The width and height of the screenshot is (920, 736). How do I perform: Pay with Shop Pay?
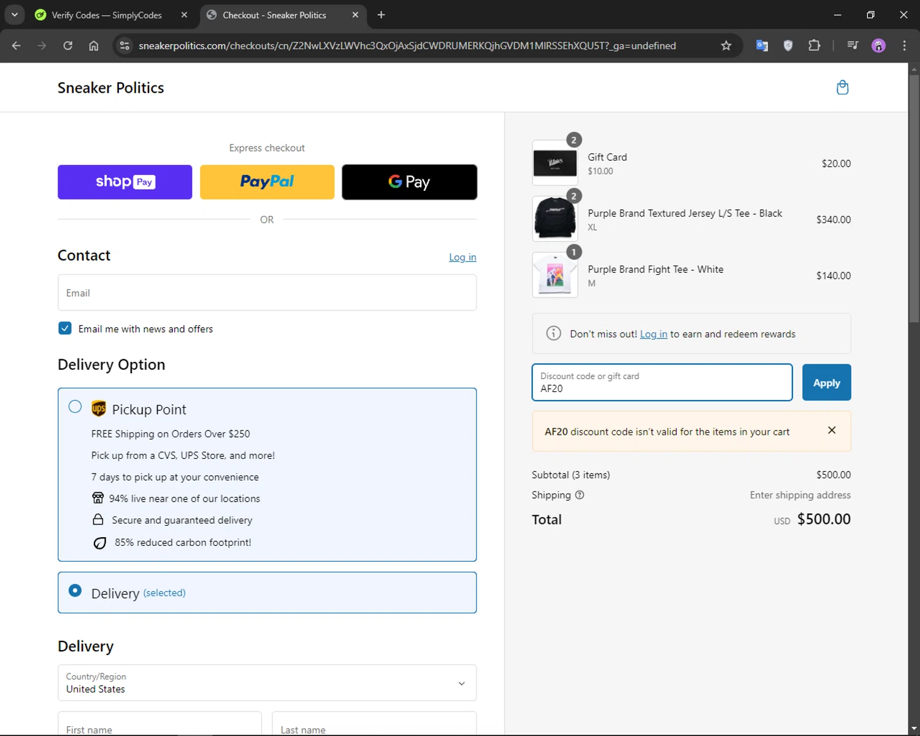coord(125,182)
